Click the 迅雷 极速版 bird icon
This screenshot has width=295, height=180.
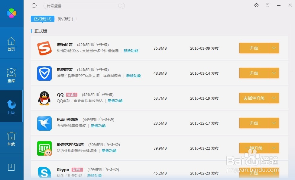pos(44,123)
